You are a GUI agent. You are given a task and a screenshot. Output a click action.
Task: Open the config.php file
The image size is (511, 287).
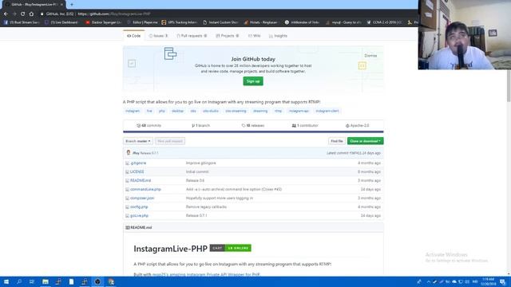click(x=139, y=207)
